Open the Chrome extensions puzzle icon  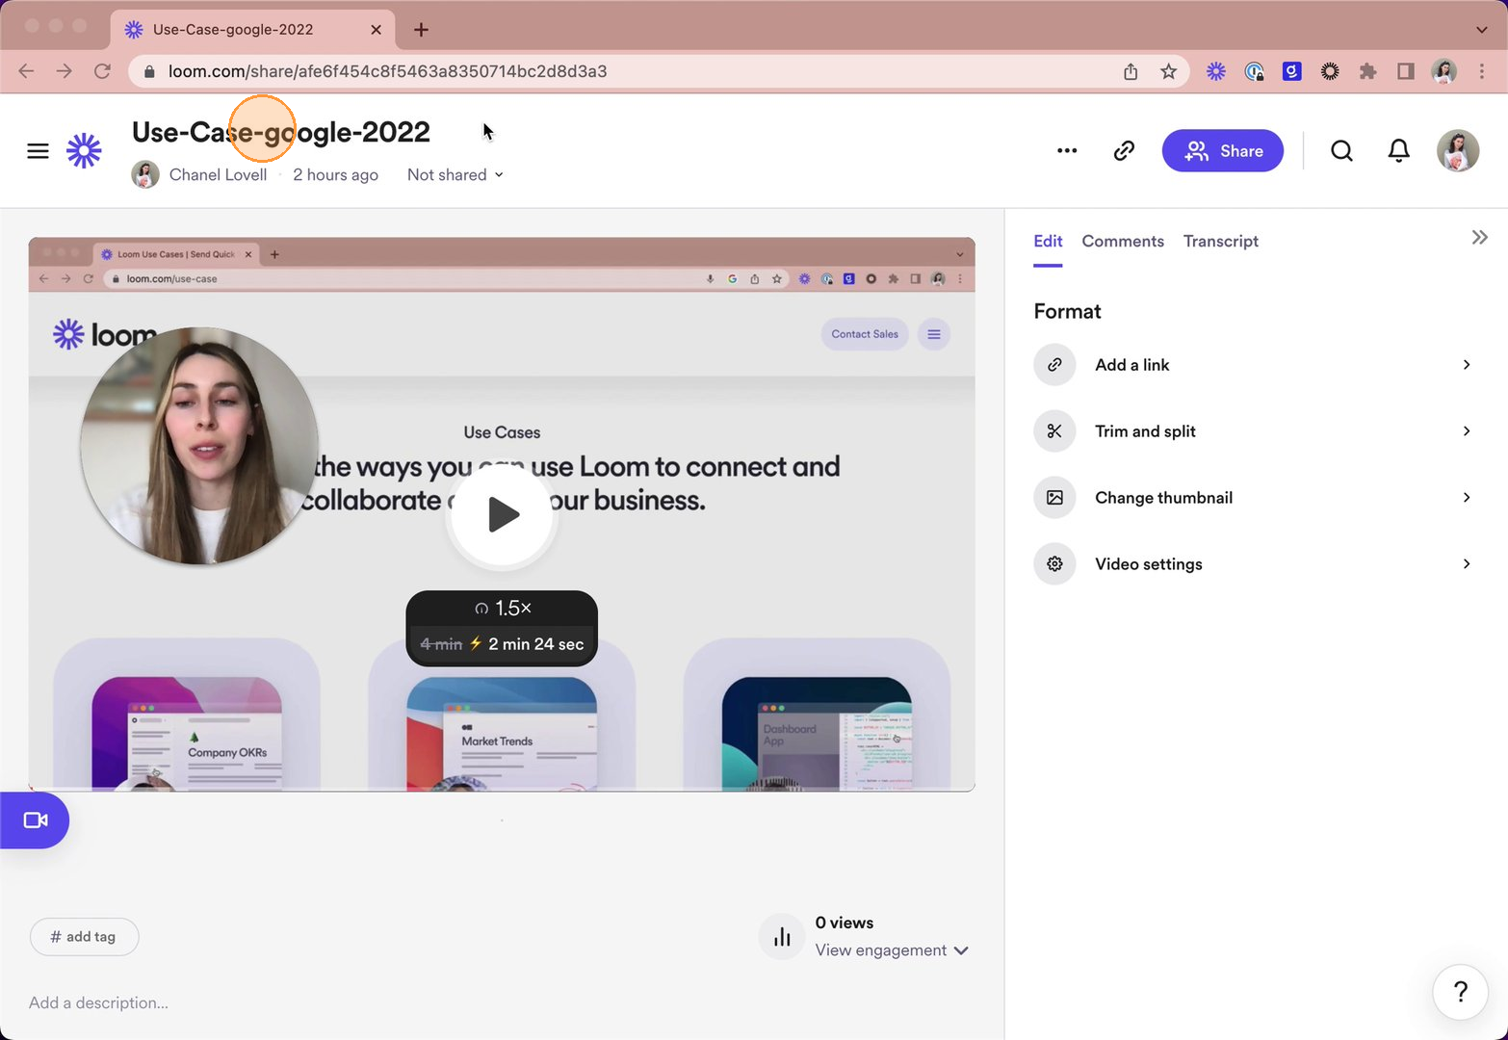coord(1367,71)
